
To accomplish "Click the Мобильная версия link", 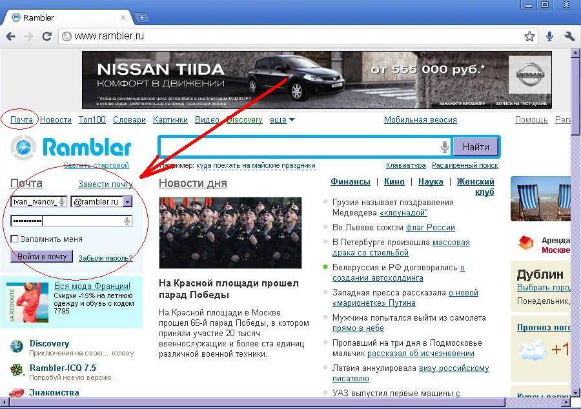I will 420,120.
